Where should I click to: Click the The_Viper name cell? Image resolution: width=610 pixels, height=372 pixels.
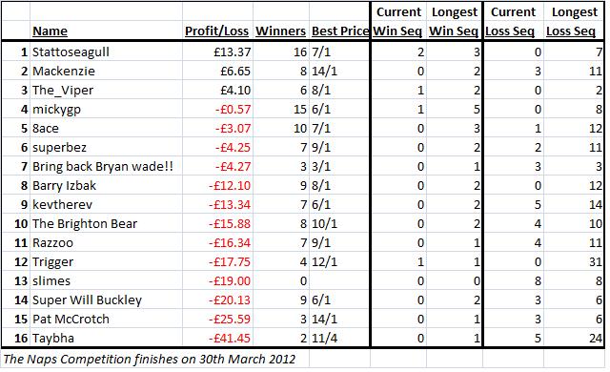click(63, 90)
